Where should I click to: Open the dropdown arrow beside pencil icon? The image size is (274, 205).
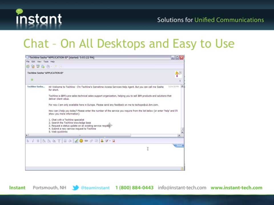(110, 141)
